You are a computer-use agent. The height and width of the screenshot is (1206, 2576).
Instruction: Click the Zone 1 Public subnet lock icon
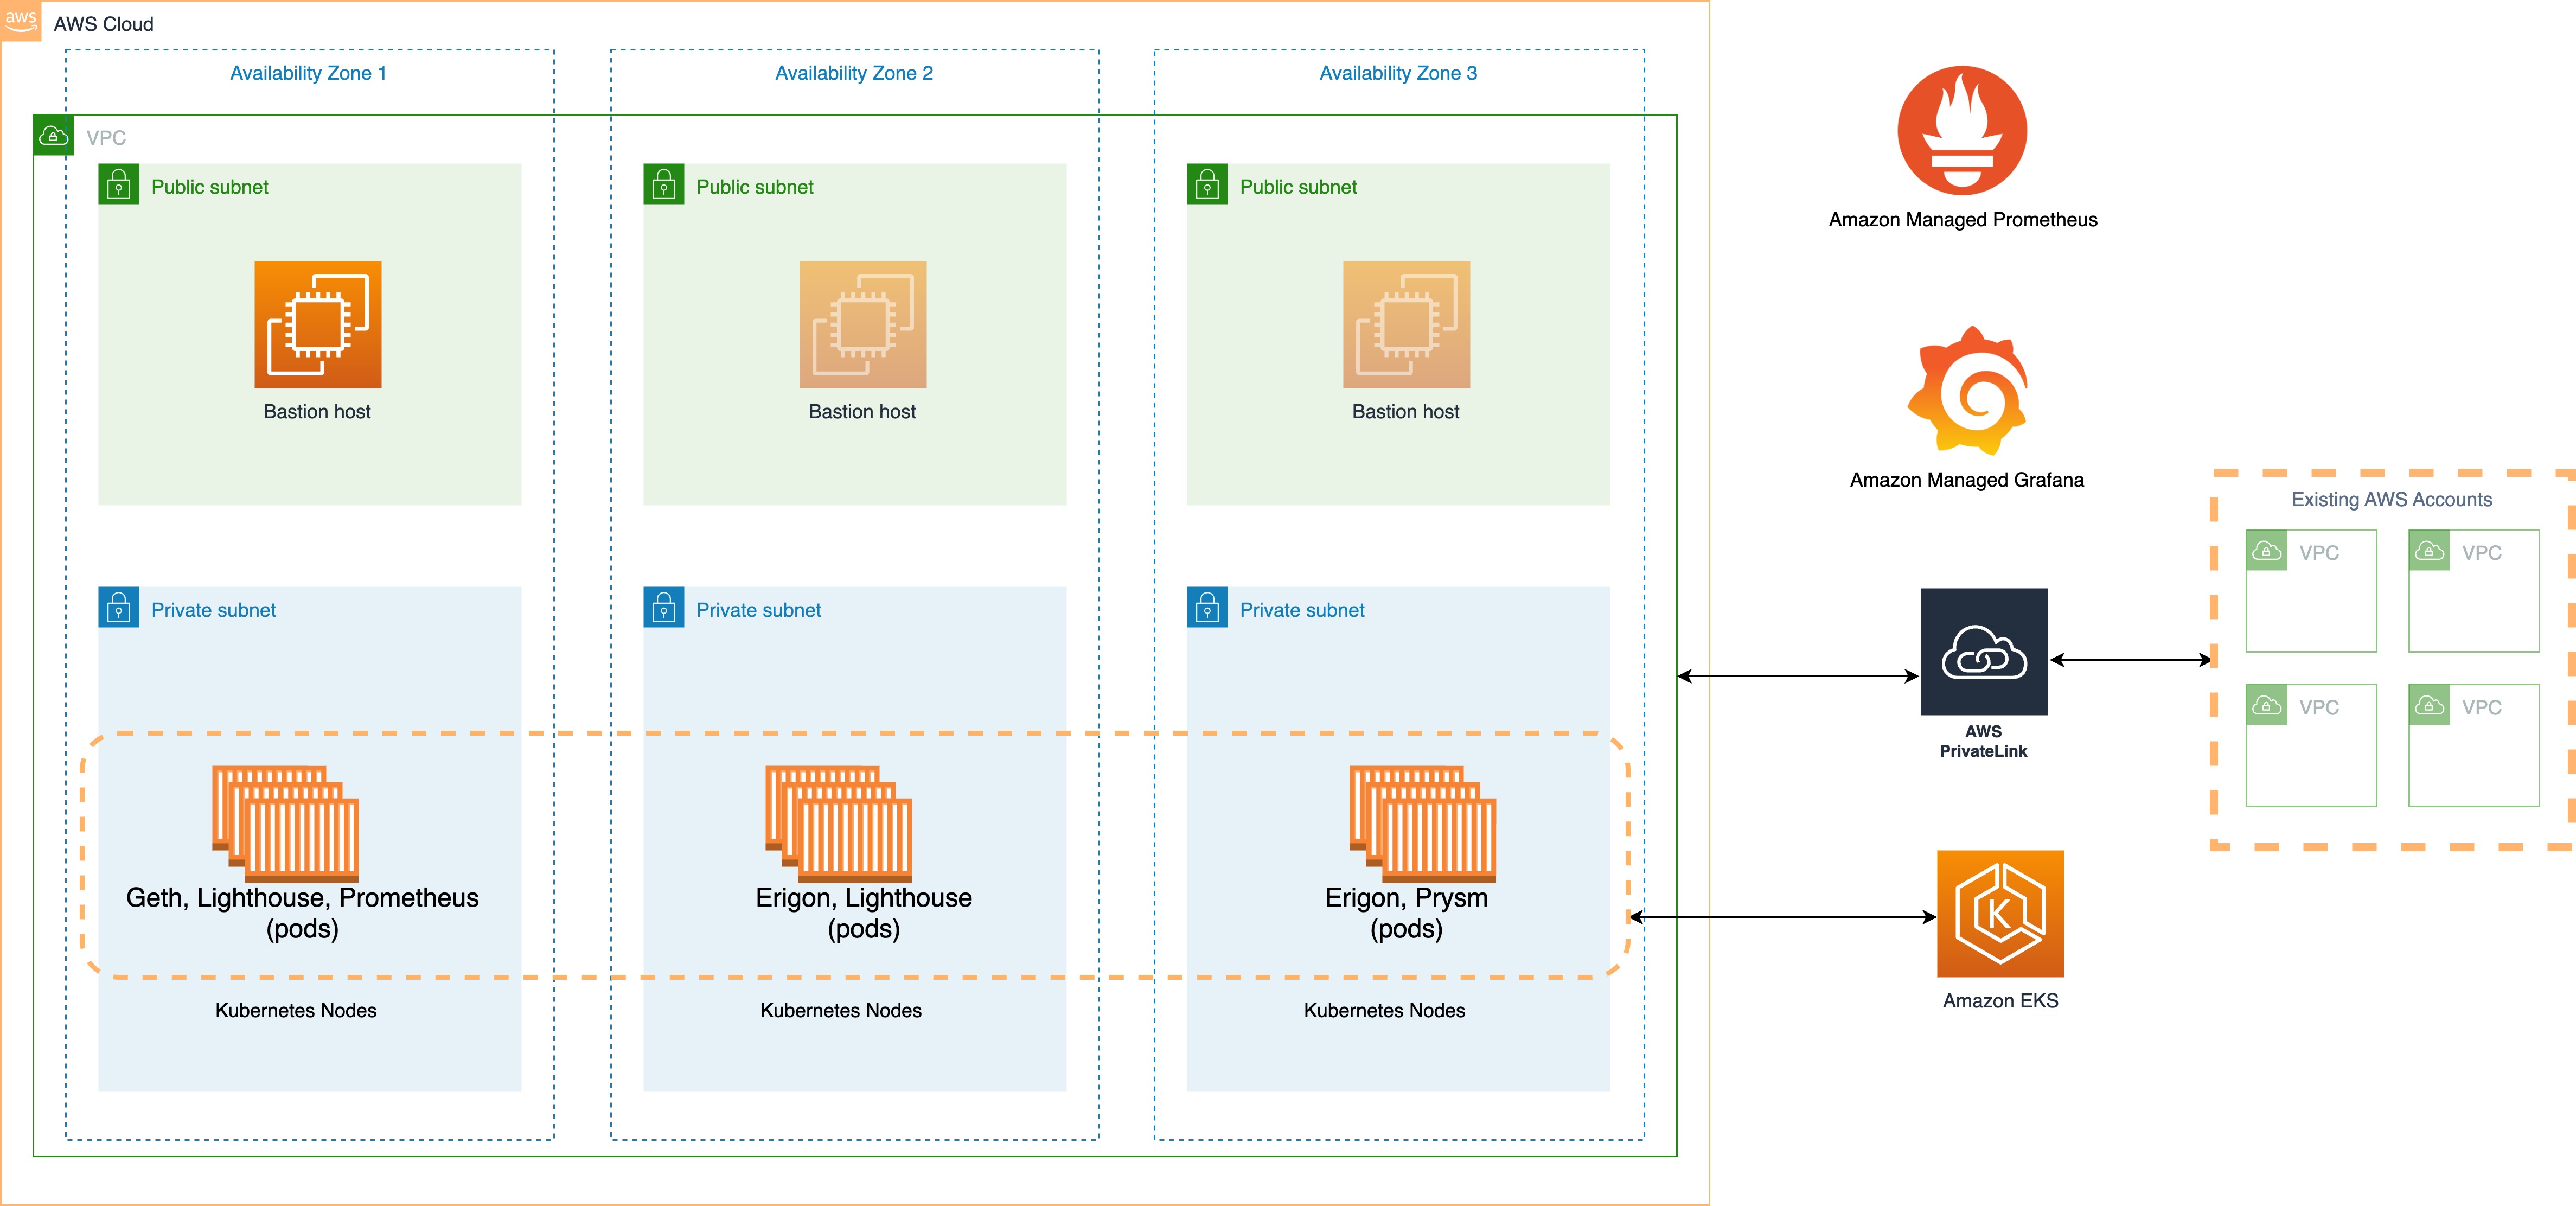point(118,185)
